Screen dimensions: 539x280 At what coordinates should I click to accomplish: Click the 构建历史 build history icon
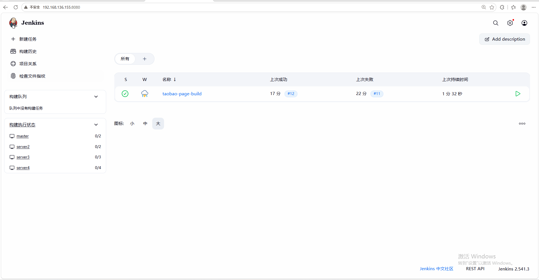(13, 51)
